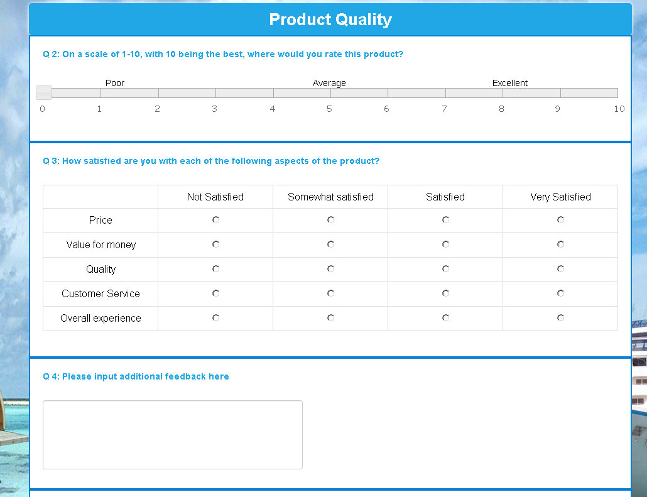Set rating slider to 10
This screenshot has width=647, height=497.
pyautogui.click(x=617, y=93)
